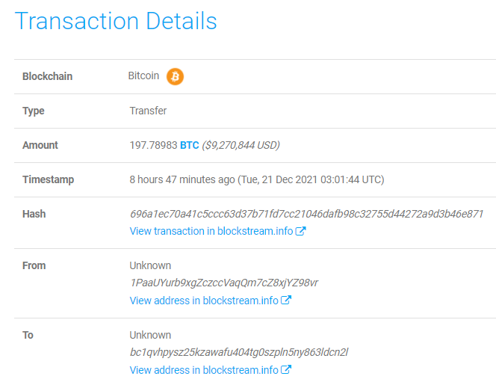
Task: Click external-link icon in the To row
Action: (286, 370)
